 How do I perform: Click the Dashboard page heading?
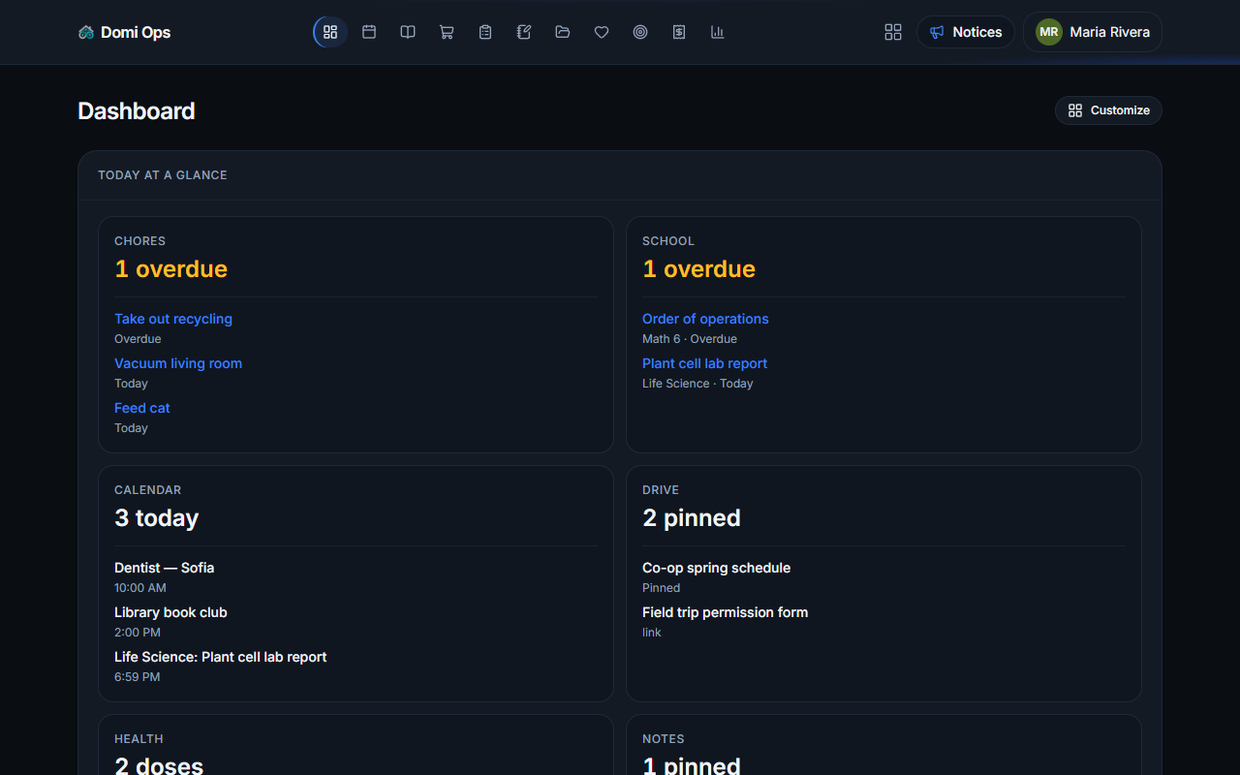tap(137, 110)
